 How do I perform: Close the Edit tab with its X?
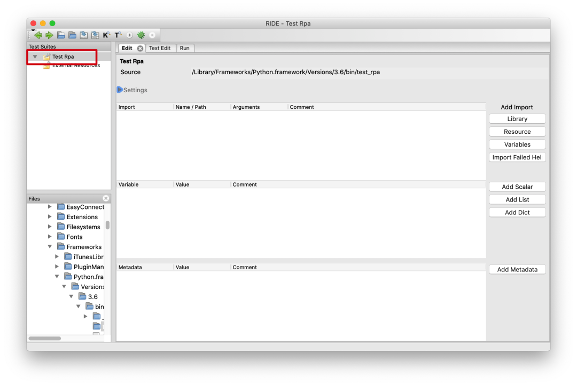[x=140, y=49]
